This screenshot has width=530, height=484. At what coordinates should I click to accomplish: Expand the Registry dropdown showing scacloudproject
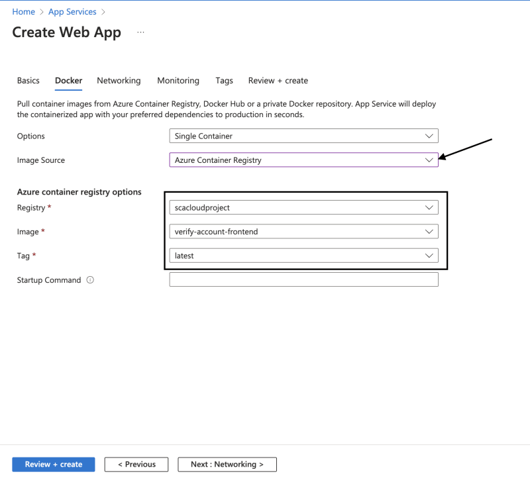coord(304,207)
